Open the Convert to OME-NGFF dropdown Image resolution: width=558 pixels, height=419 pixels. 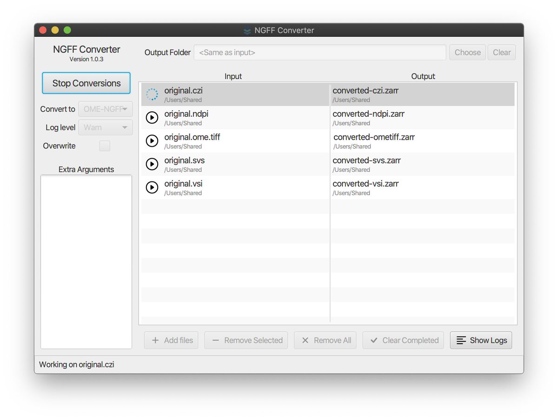click(106, 109)
